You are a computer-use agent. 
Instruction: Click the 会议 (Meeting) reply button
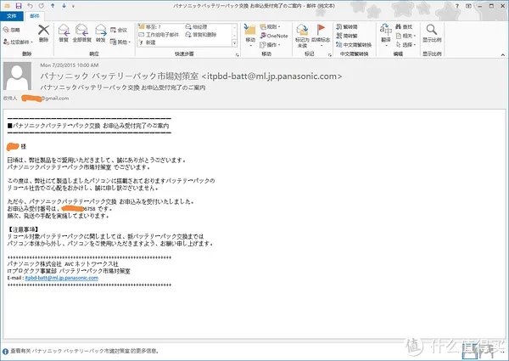(119, 30)
